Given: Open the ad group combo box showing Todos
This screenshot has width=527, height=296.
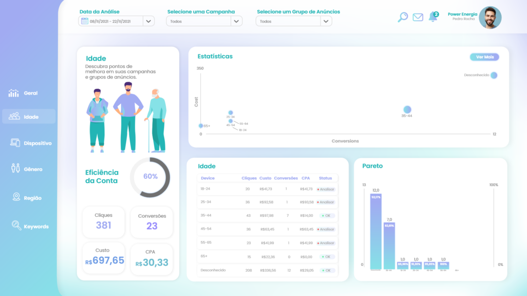Looking at the screenshot, I should coord(294,21).
